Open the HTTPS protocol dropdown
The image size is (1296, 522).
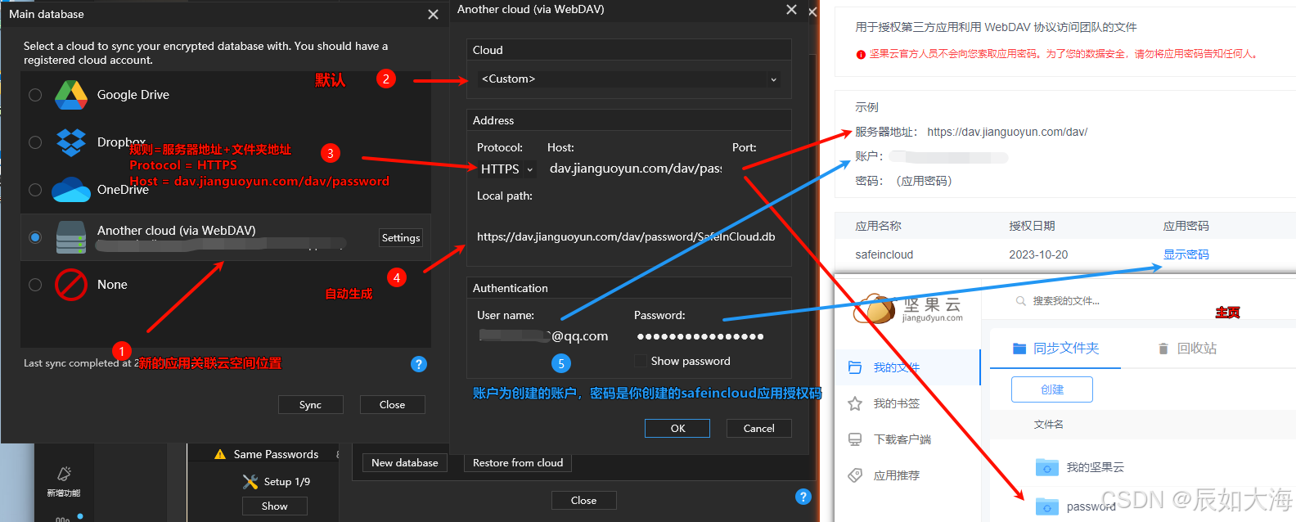[x=506, y=169]
